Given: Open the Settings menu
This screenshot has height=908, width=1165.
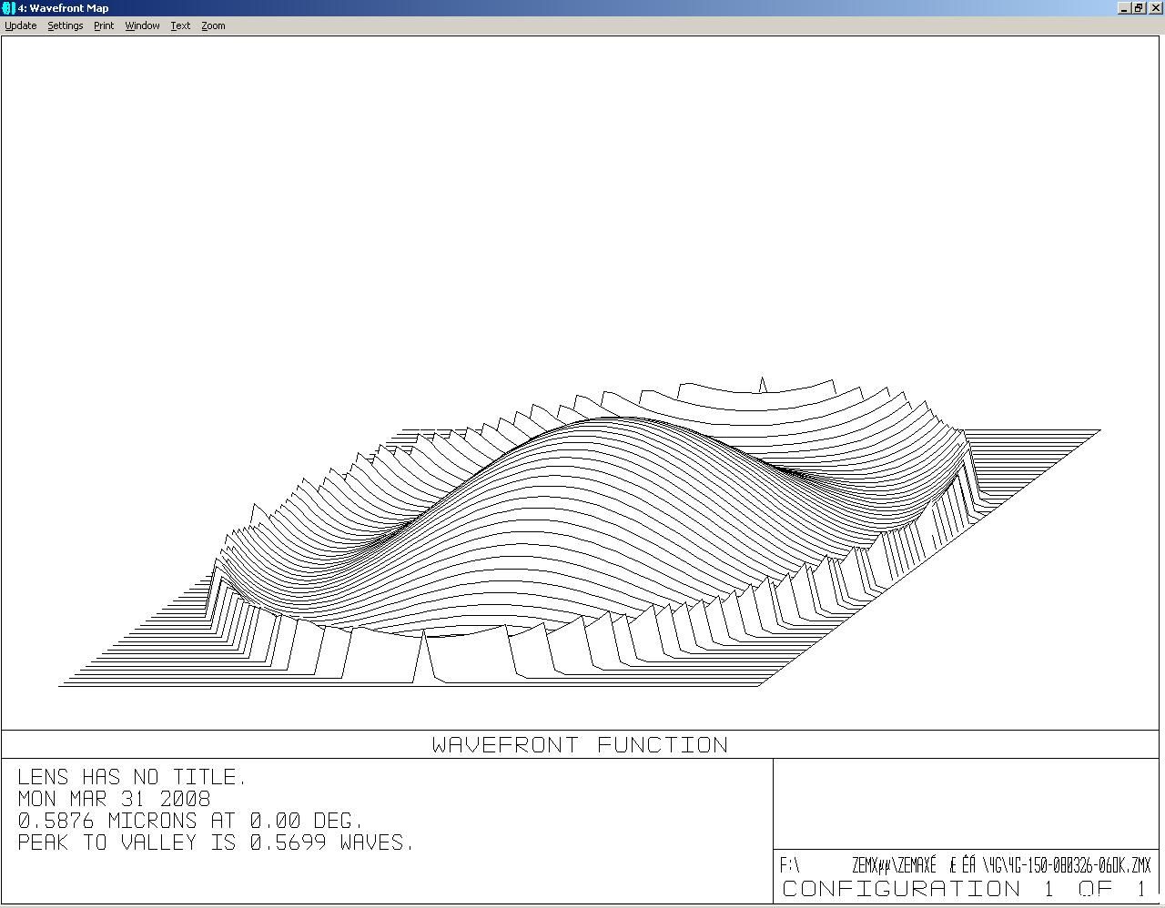Looking at the screenshot, I should coord(66,25).
